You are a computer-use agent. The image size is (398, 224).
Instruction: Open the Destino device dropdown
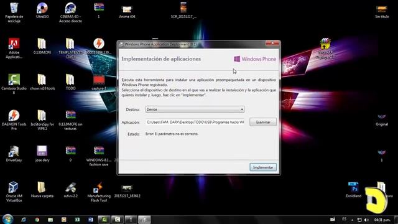tap(195, 110)
